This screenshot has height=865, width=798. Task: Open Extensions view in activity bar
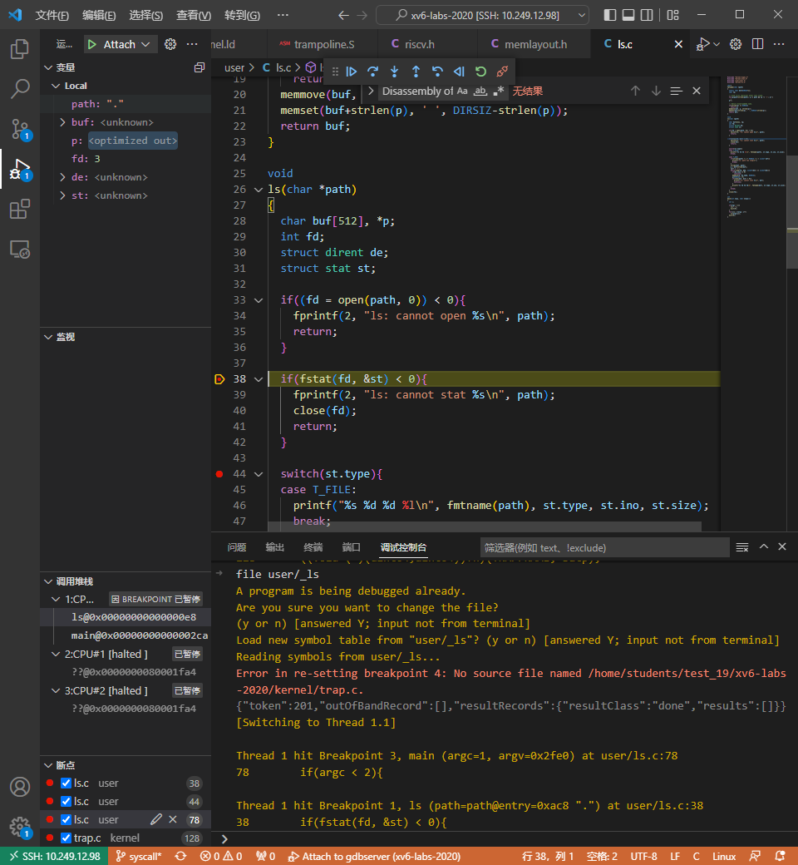click(19, 210)
